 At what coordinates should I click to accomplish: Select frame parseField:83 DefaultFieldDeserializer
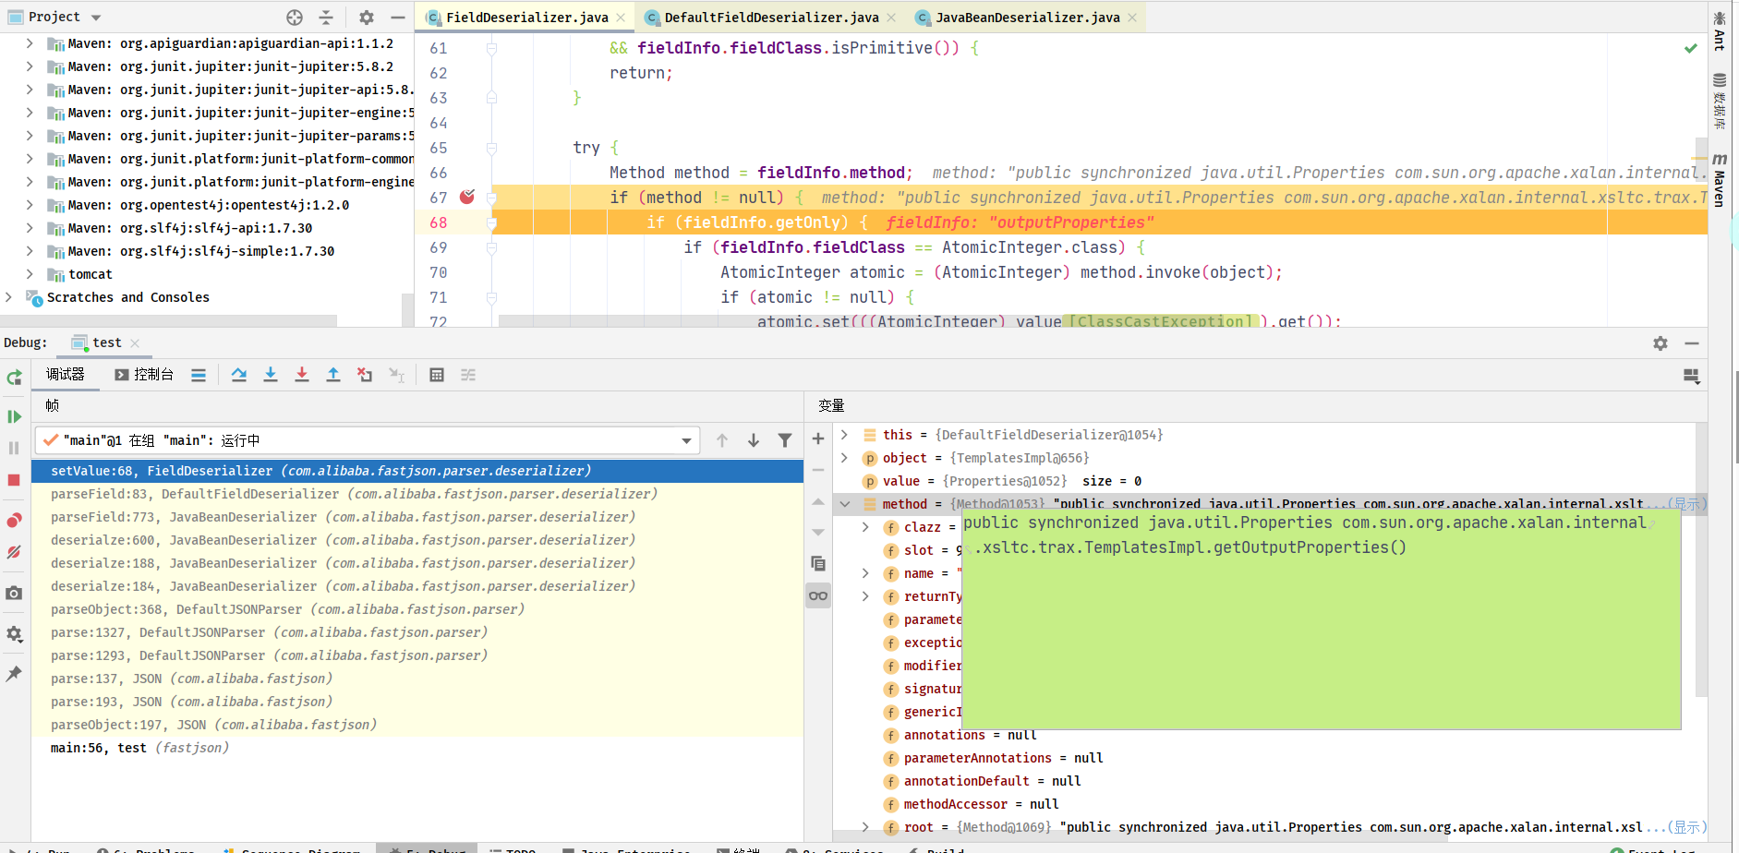(417, 494)
